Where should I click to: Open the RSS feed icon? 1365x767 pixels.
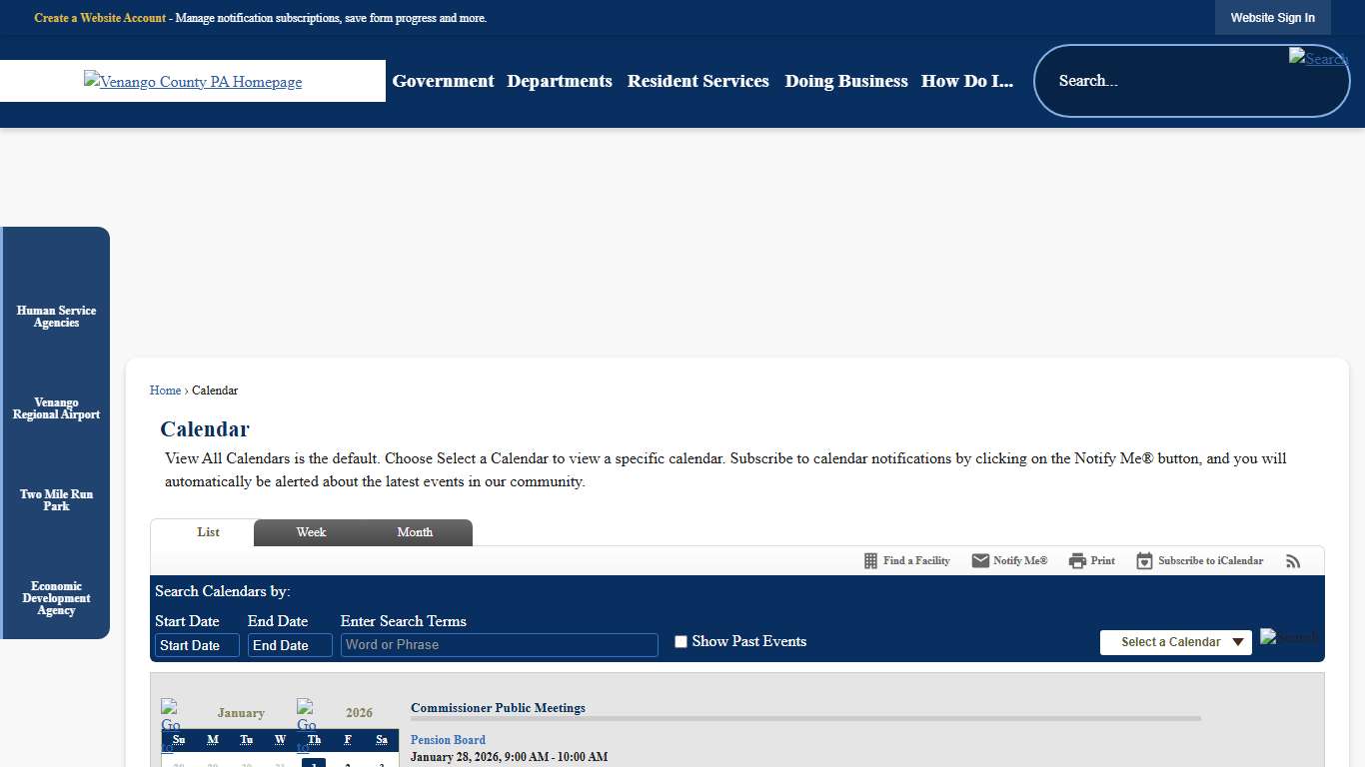(1293, 561)
